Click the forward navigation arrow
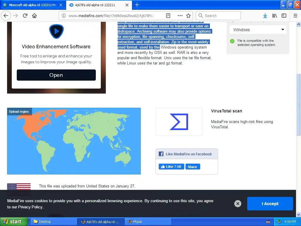 [x=16, y=16]
